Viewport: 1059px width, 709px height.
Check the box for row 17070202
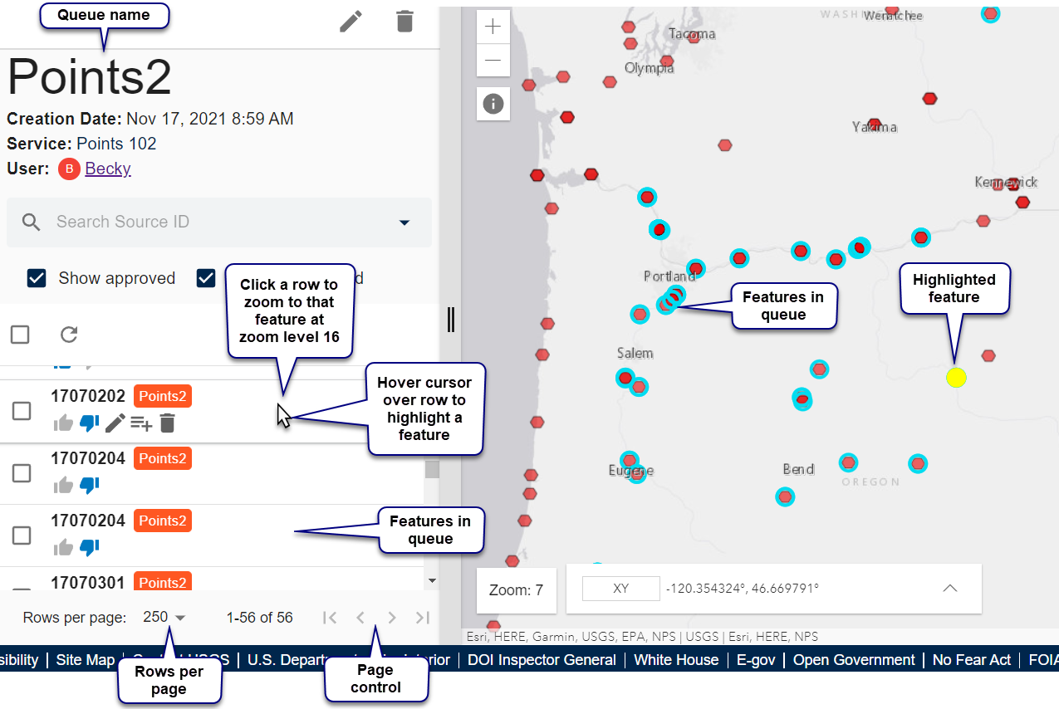coord(22,410)
